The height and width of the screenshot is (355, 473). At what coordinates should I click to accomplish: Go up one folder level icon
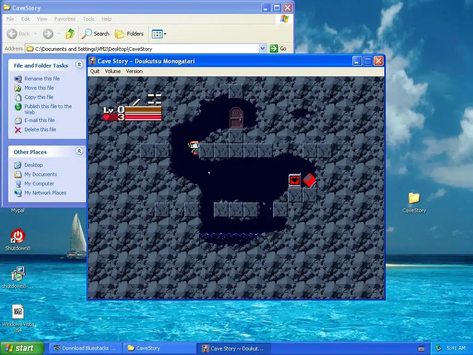pos(70,33)
